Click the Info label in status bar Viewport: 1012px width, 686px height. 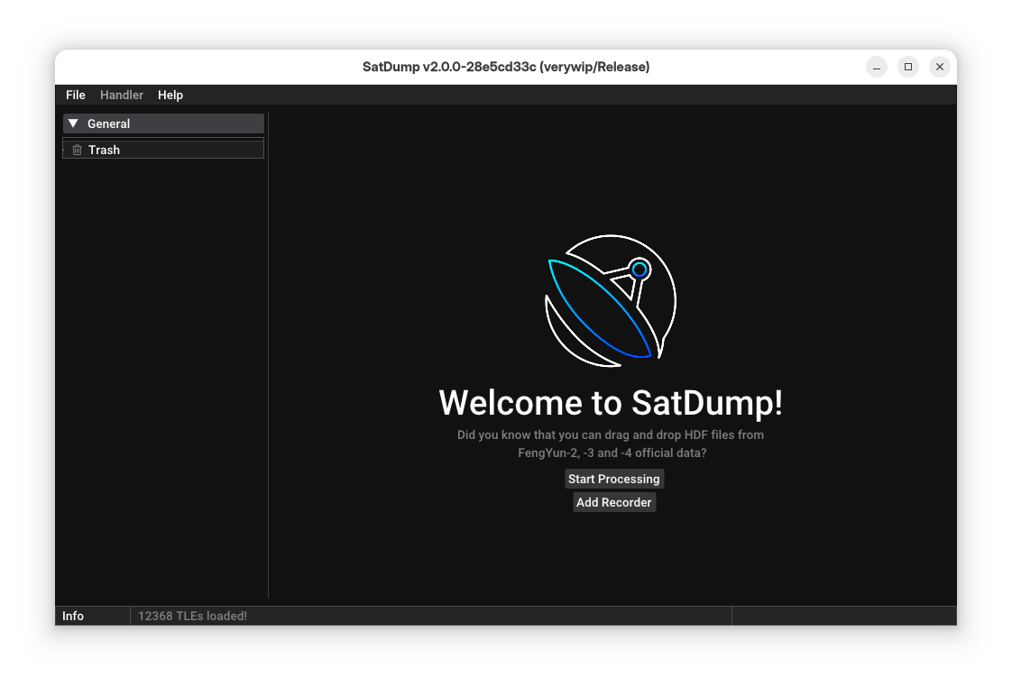tap(73, 616)
